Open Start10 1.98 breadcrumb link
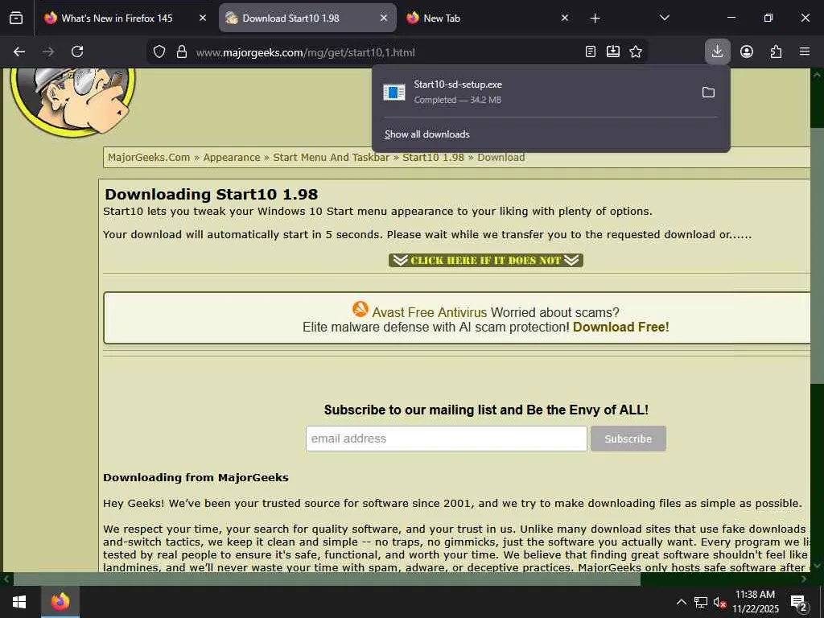The height and width of the screenshot is (618, 824). pos(433,158)
